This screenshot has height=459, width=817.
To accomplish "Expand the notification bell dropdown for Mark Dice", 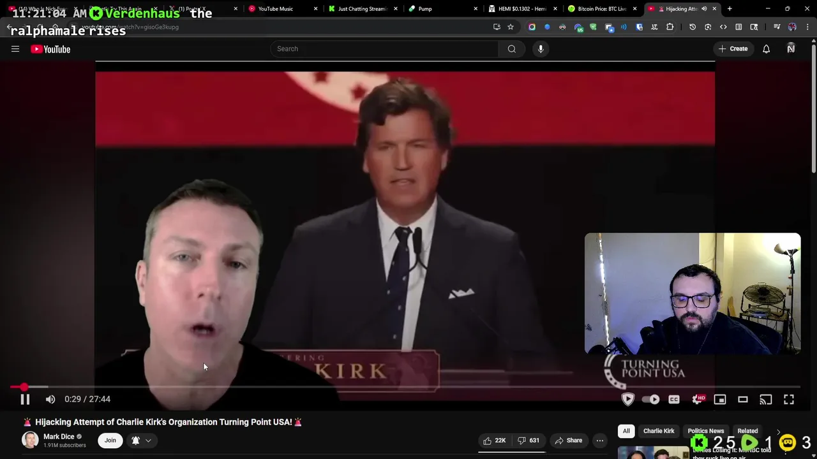I will [142, 441].
